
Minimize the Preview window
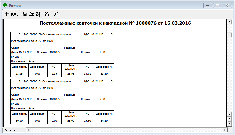click(208, 5)
